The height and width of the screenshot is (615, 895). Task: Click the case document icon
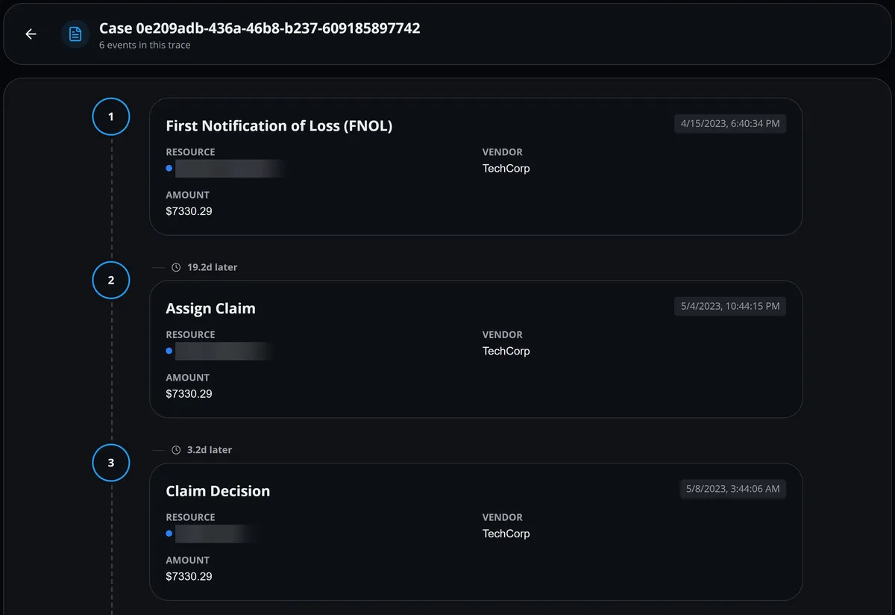tap(75, 34)
